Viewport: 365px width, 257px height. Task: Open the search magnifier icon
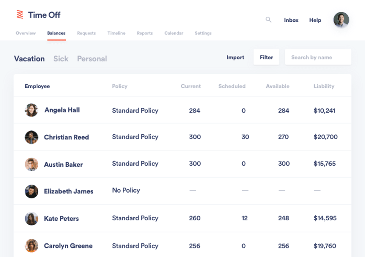[x=268, y=20]
